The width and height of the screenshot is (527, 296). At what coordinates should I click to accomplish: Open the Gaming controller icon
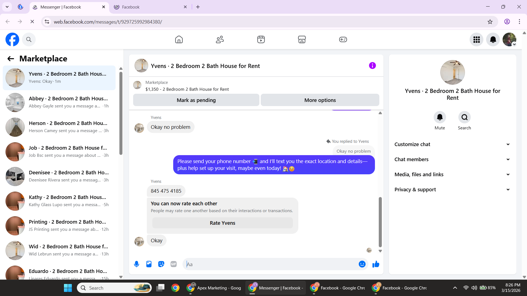(x=343, y=39)
